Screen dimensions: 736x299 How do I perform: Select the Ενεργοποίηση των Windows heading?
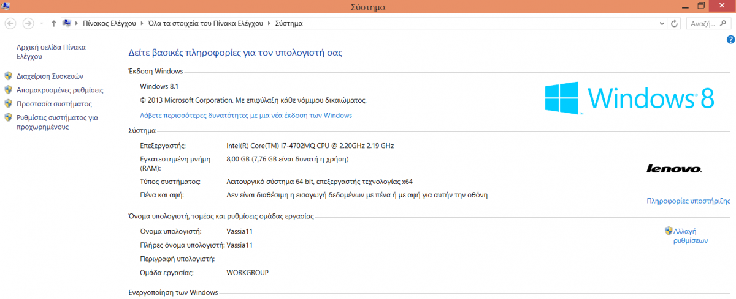173,293
